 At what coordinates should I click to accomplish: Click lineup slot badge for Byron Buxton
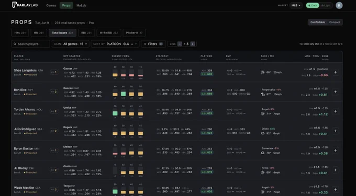click(54, 150)
